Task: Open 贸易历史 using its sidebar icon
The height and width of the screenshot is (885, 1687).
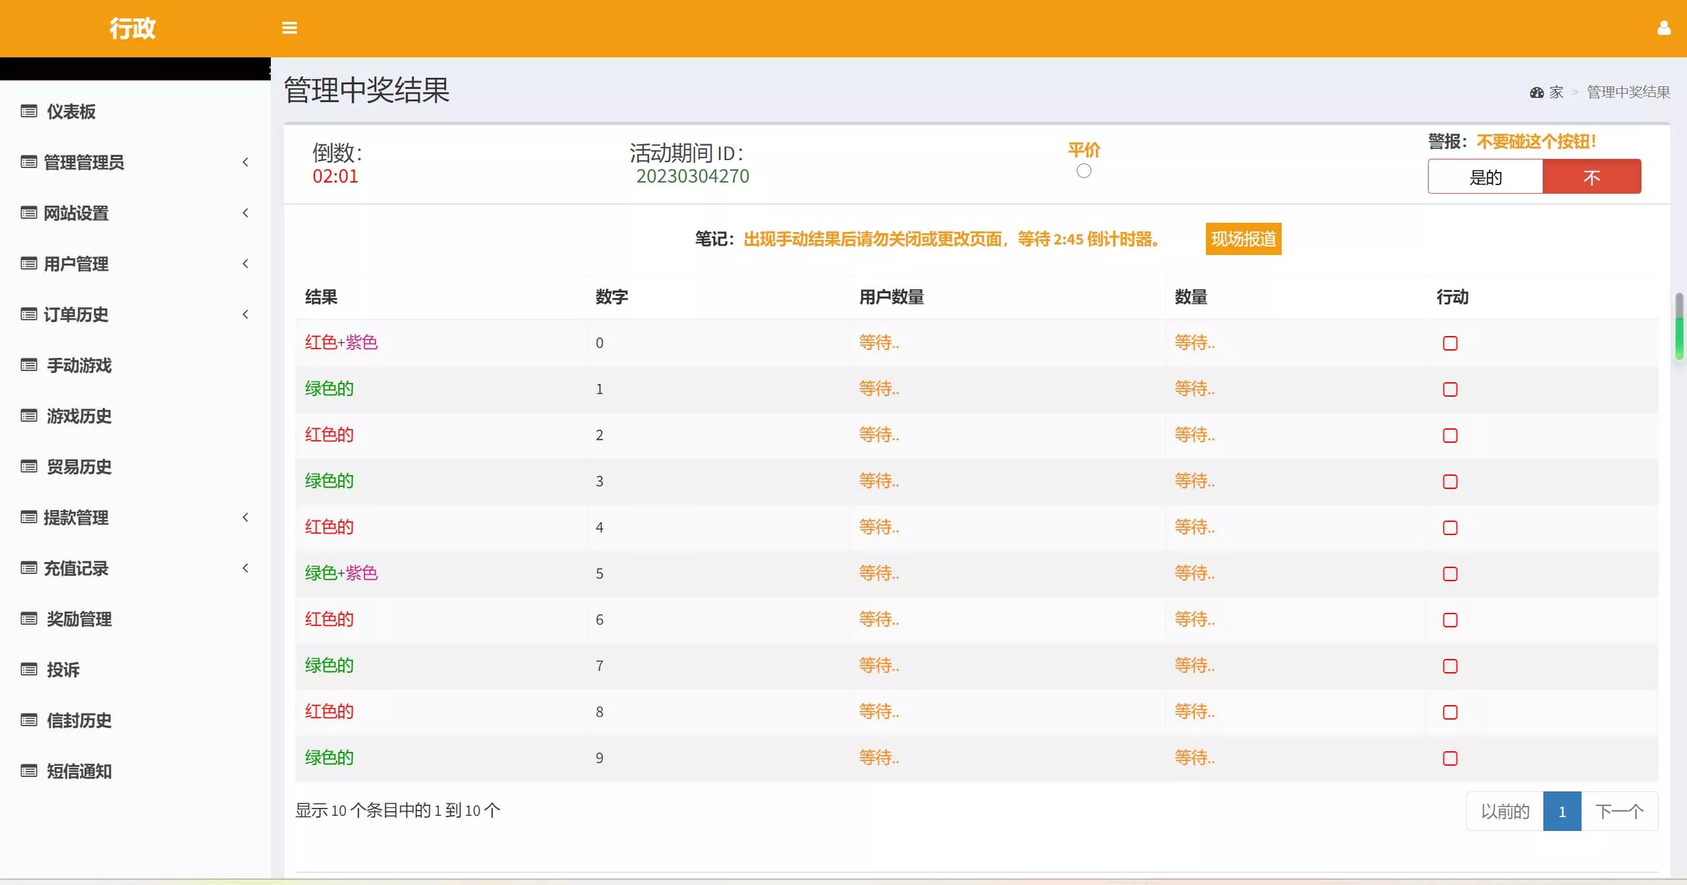Action: 28,467
